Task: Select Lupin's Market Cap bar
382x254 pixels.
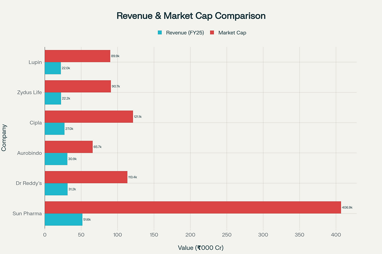Action: pyautogui.click(x=78, y=55)
